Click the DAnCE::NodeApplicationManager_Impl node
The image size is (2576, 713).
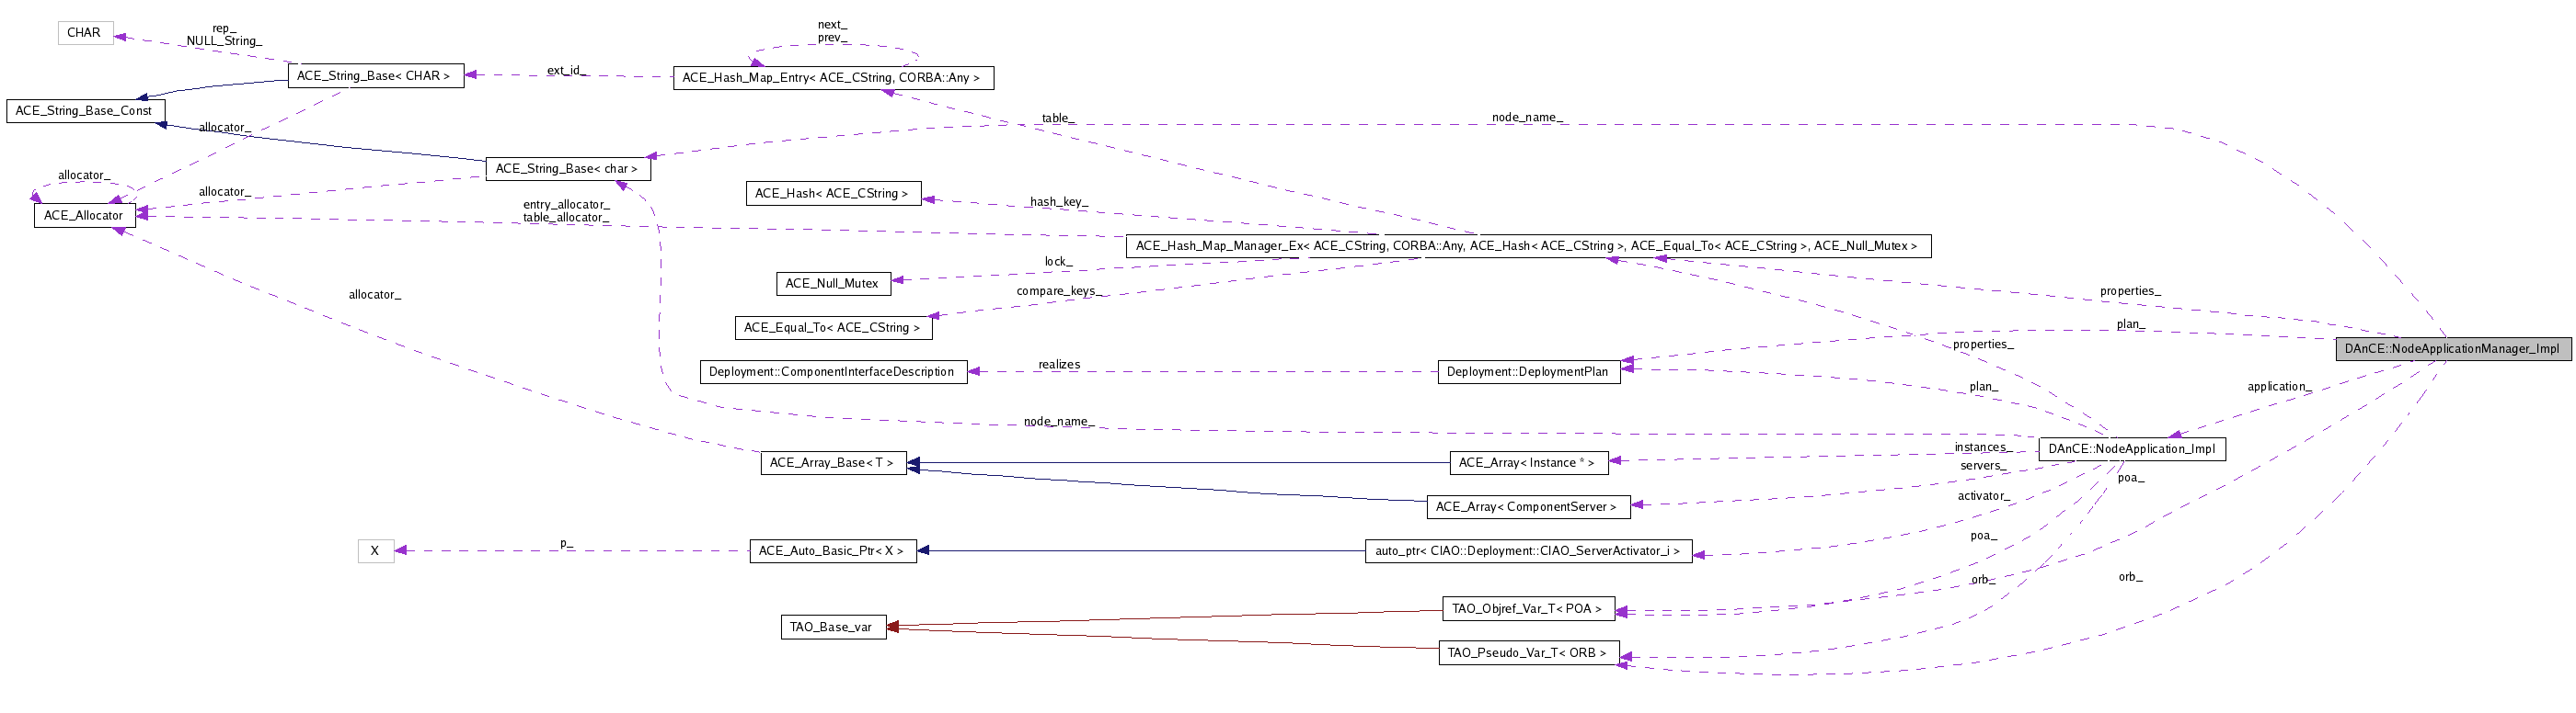pos(2453,348)
